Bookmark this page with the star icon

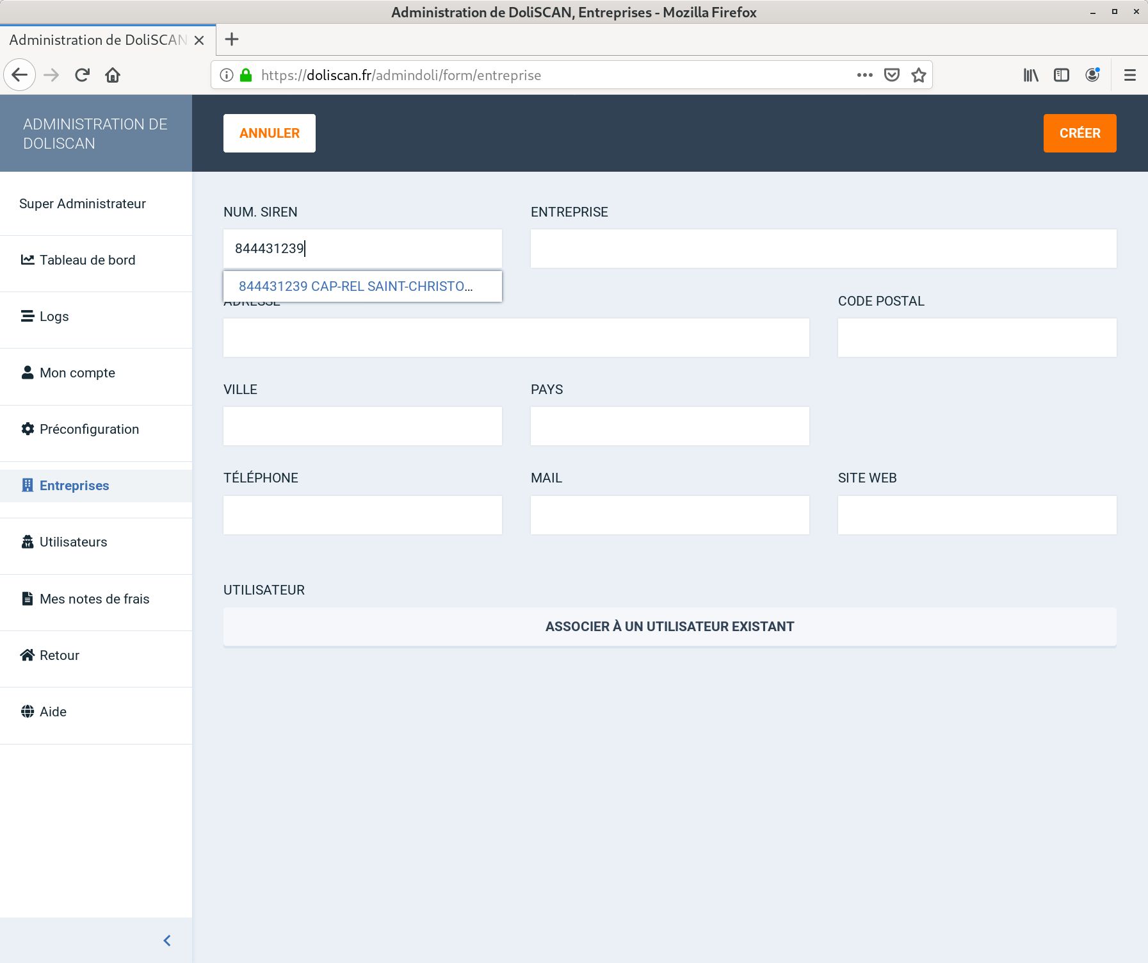coord(919,75)
